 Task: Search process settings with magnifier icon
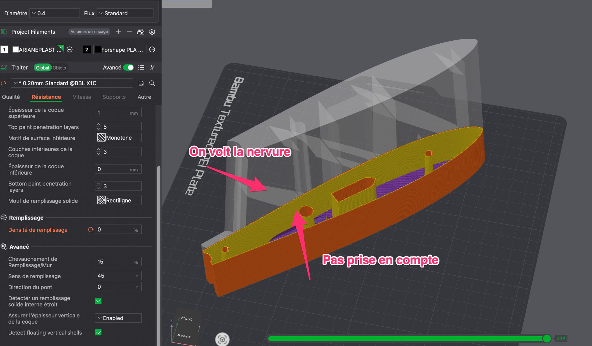tap(152, 83)
